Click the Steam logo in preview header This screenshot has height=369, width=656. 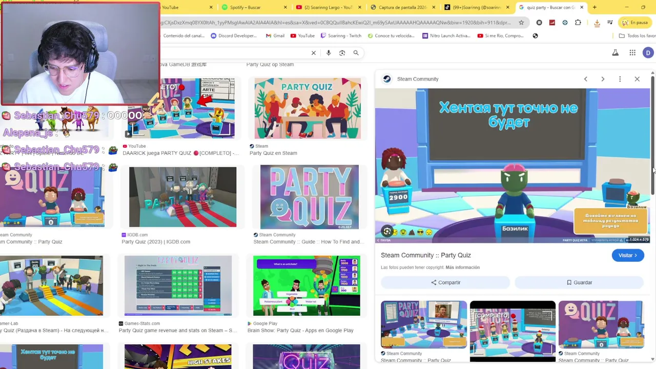click(x=387, y=79)
